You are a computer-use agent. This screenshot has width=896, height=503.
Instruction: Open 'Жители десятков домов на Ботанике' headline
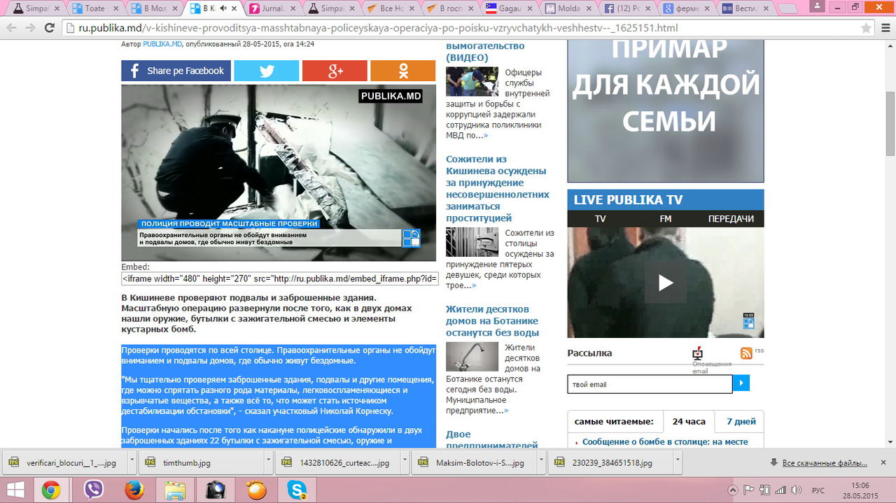tap(492, 320)
